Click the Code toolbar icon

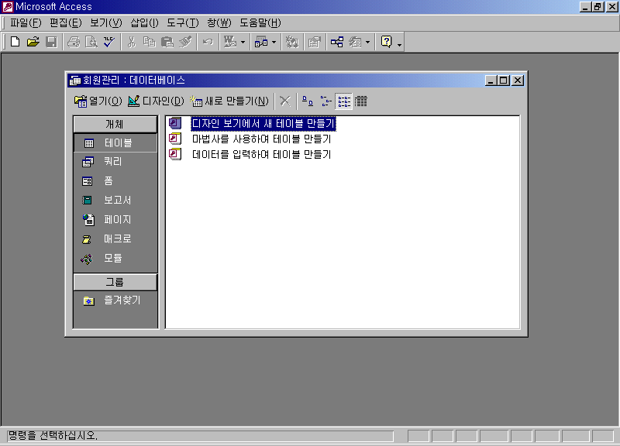click(292, 42)
